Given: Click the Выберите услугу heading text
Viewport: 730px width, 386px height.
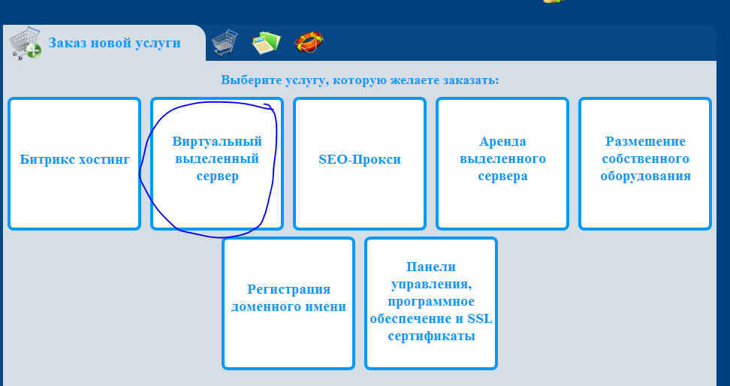Looking at the screenshot, I should 360,80.
